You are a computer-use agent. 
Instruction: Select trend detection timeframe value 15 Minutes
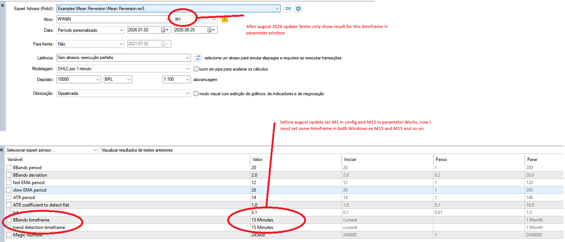coord(262,227)
